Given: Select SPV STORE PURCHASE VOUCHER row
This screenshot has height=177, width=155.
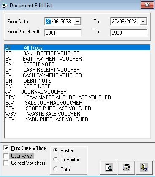Looking at the screenshot, I should (x=77, y=108).
